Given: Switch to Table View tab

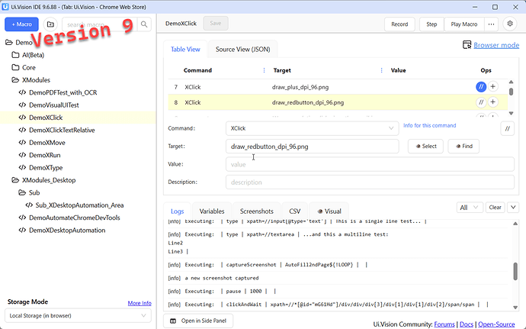Looking at the screenshot, I should pyautogui.click(x=185, y=50).
